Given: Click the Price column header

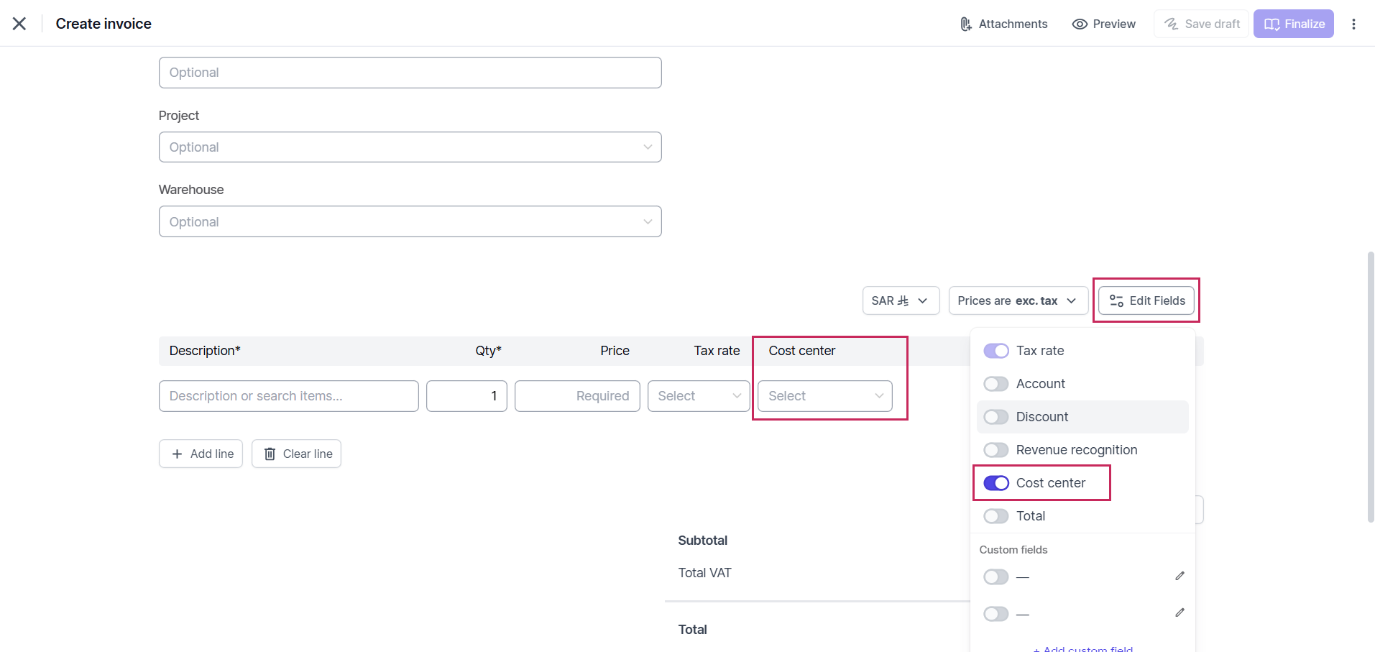Looking at the screenshot, I should click(x=615, y=351).
